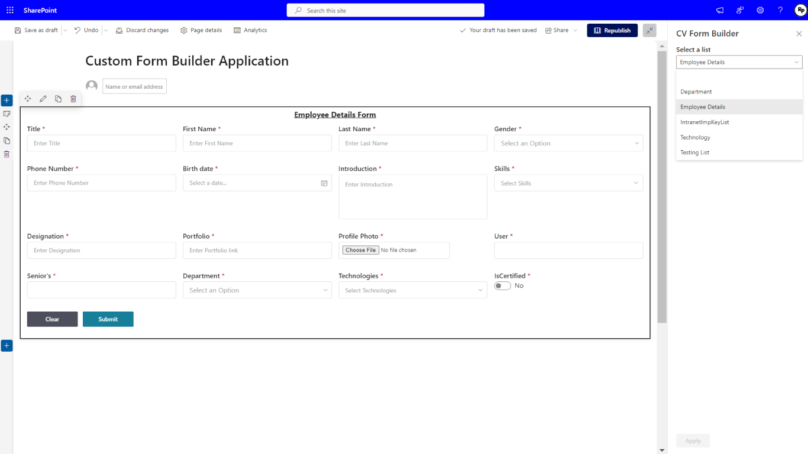The height and width of the screenshot is (454, 808).
Task: Select Technology from the list options
Action: pos(739,137)
